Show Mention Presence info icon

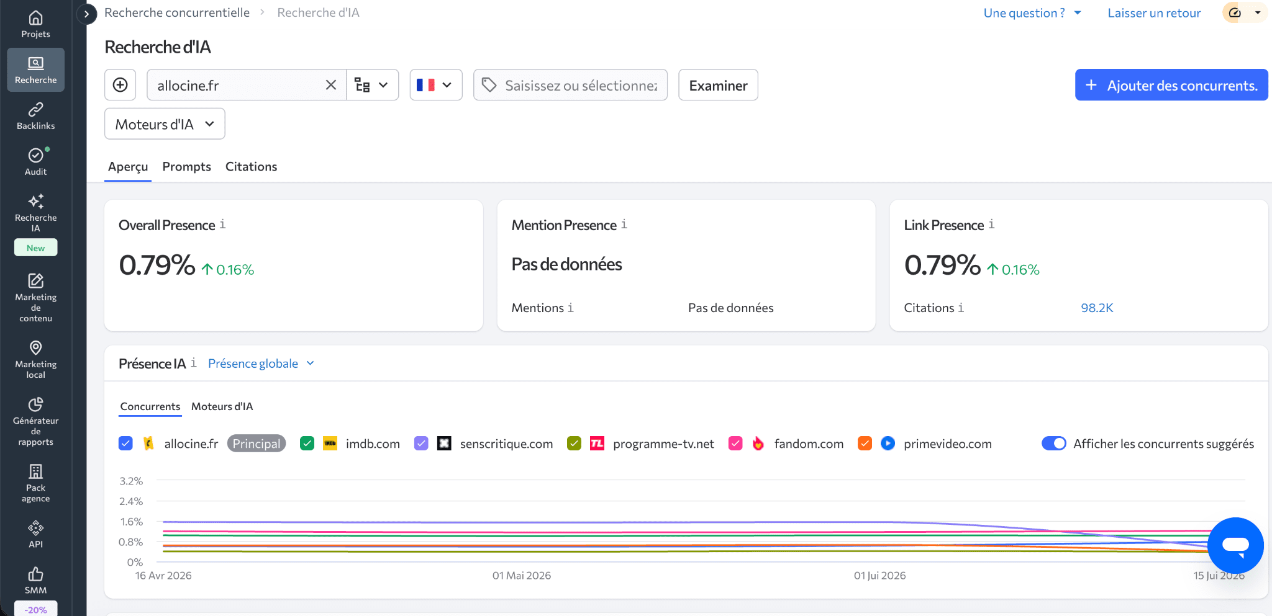click(x=624, y=224)
